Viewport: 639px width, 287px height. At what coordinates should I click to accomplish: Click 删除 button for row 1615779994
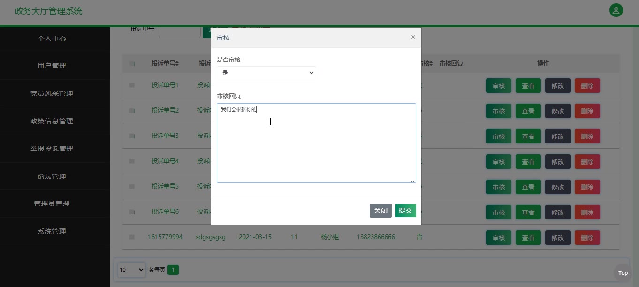pyautogui.click(x=587, y=238)
